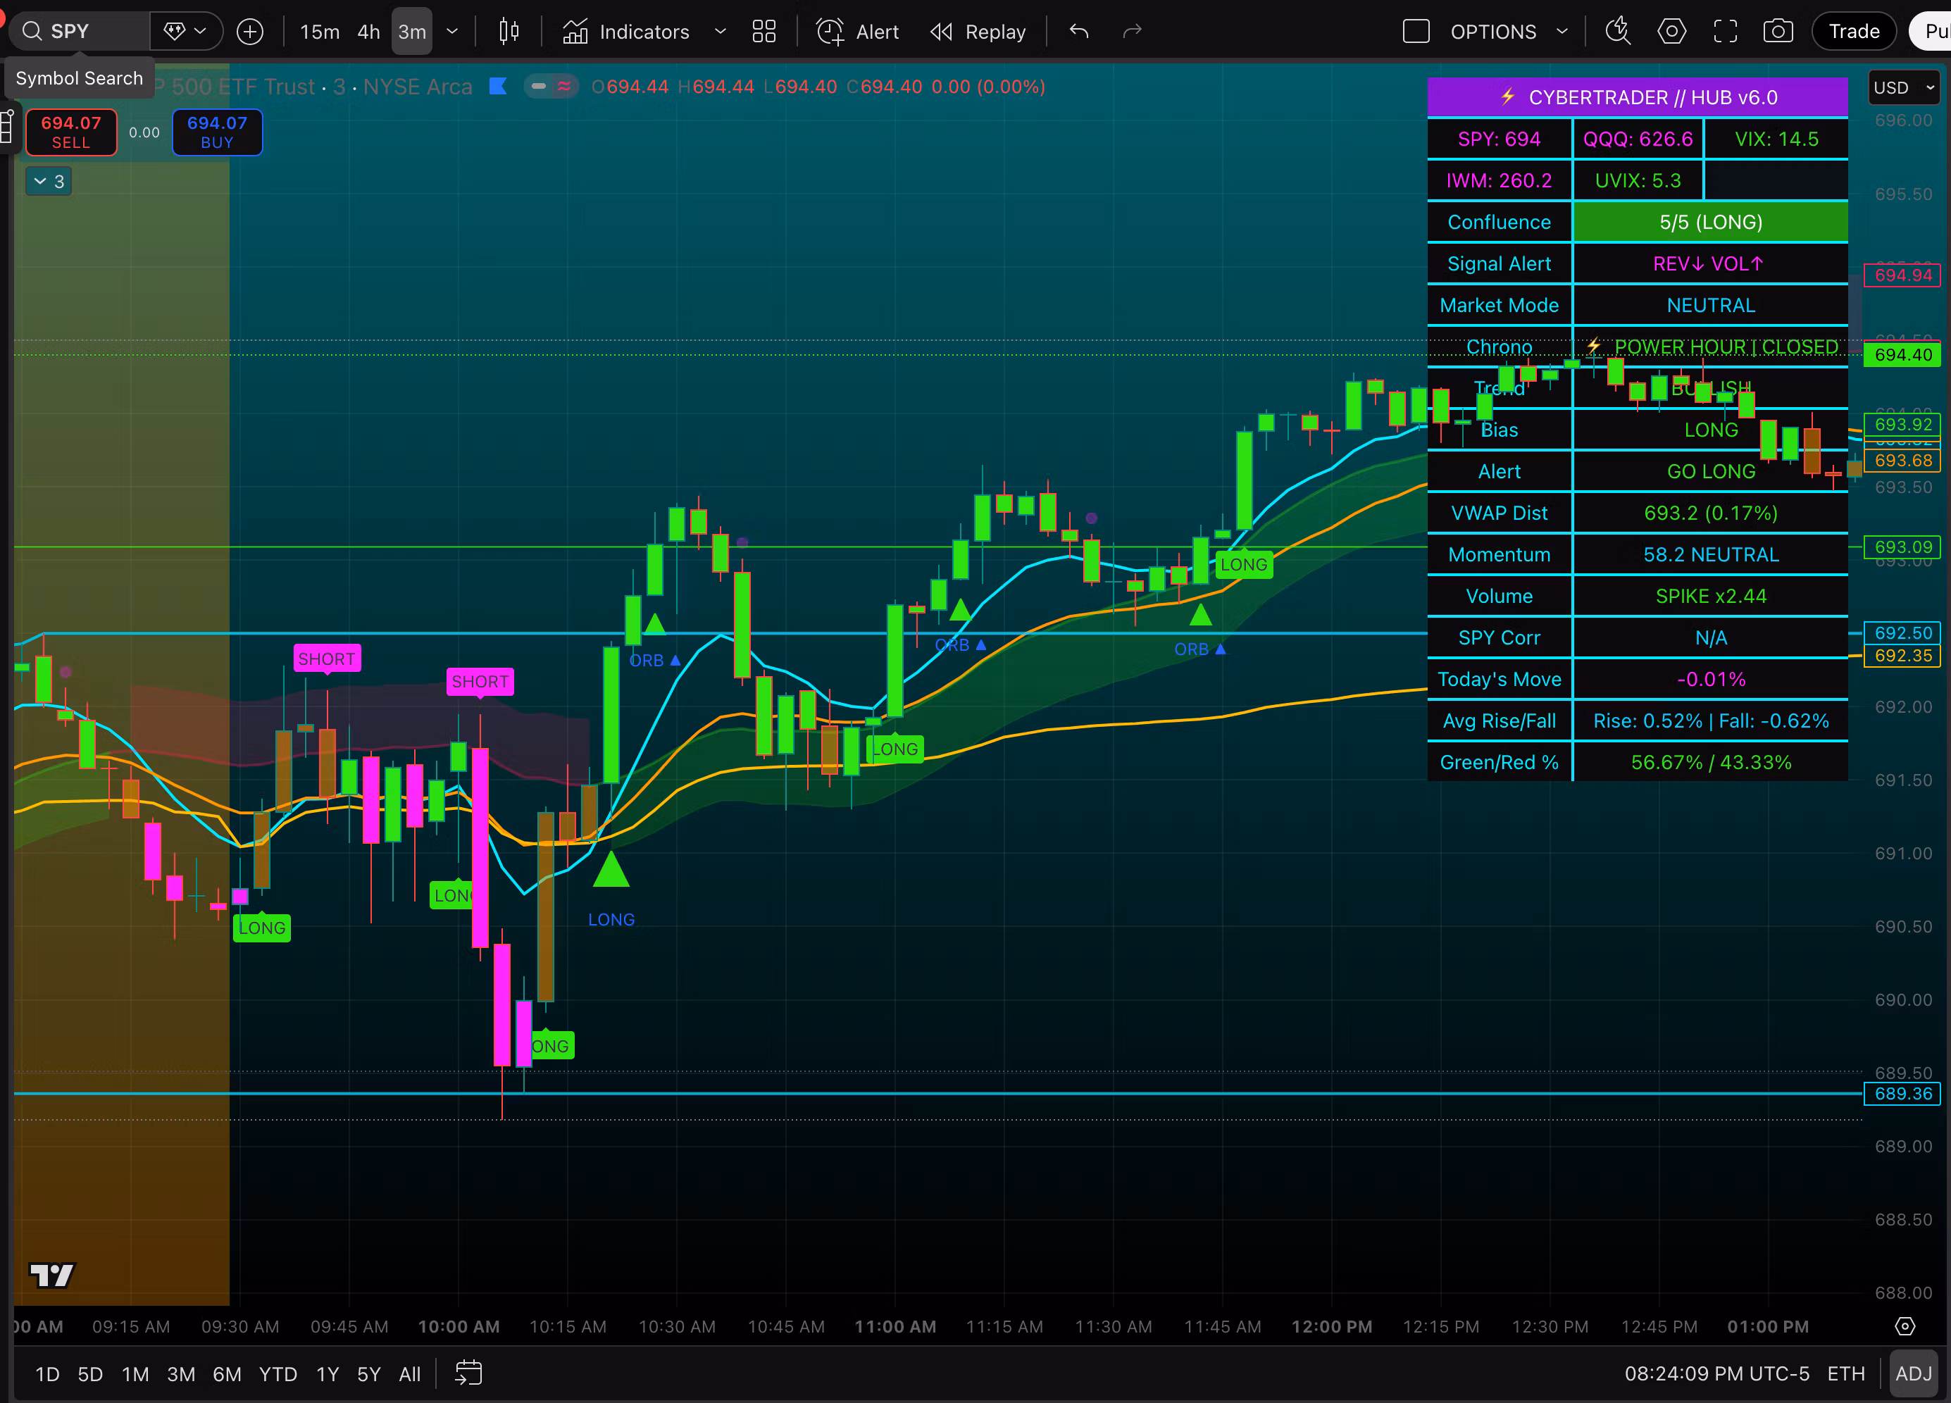Screen dimensions: 1951x1403
Task: Open Symbol Search for SPY
Action: pyautogui.click(x=77, y=32)
